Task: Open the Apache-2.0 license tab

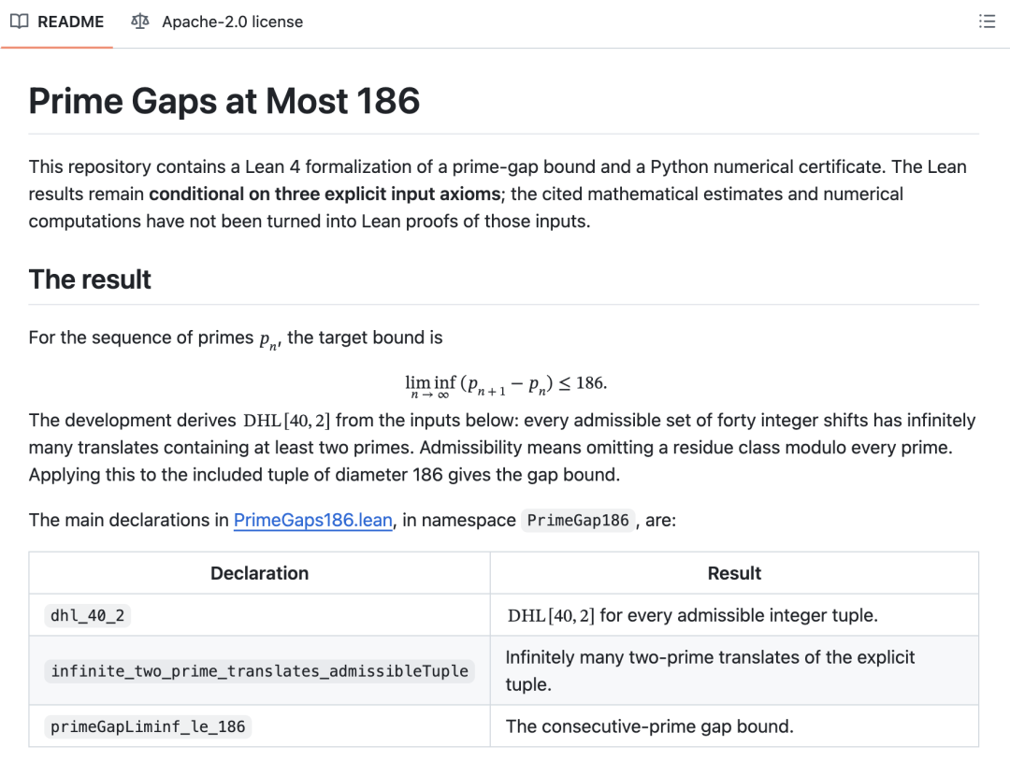Action: [217, 22]
